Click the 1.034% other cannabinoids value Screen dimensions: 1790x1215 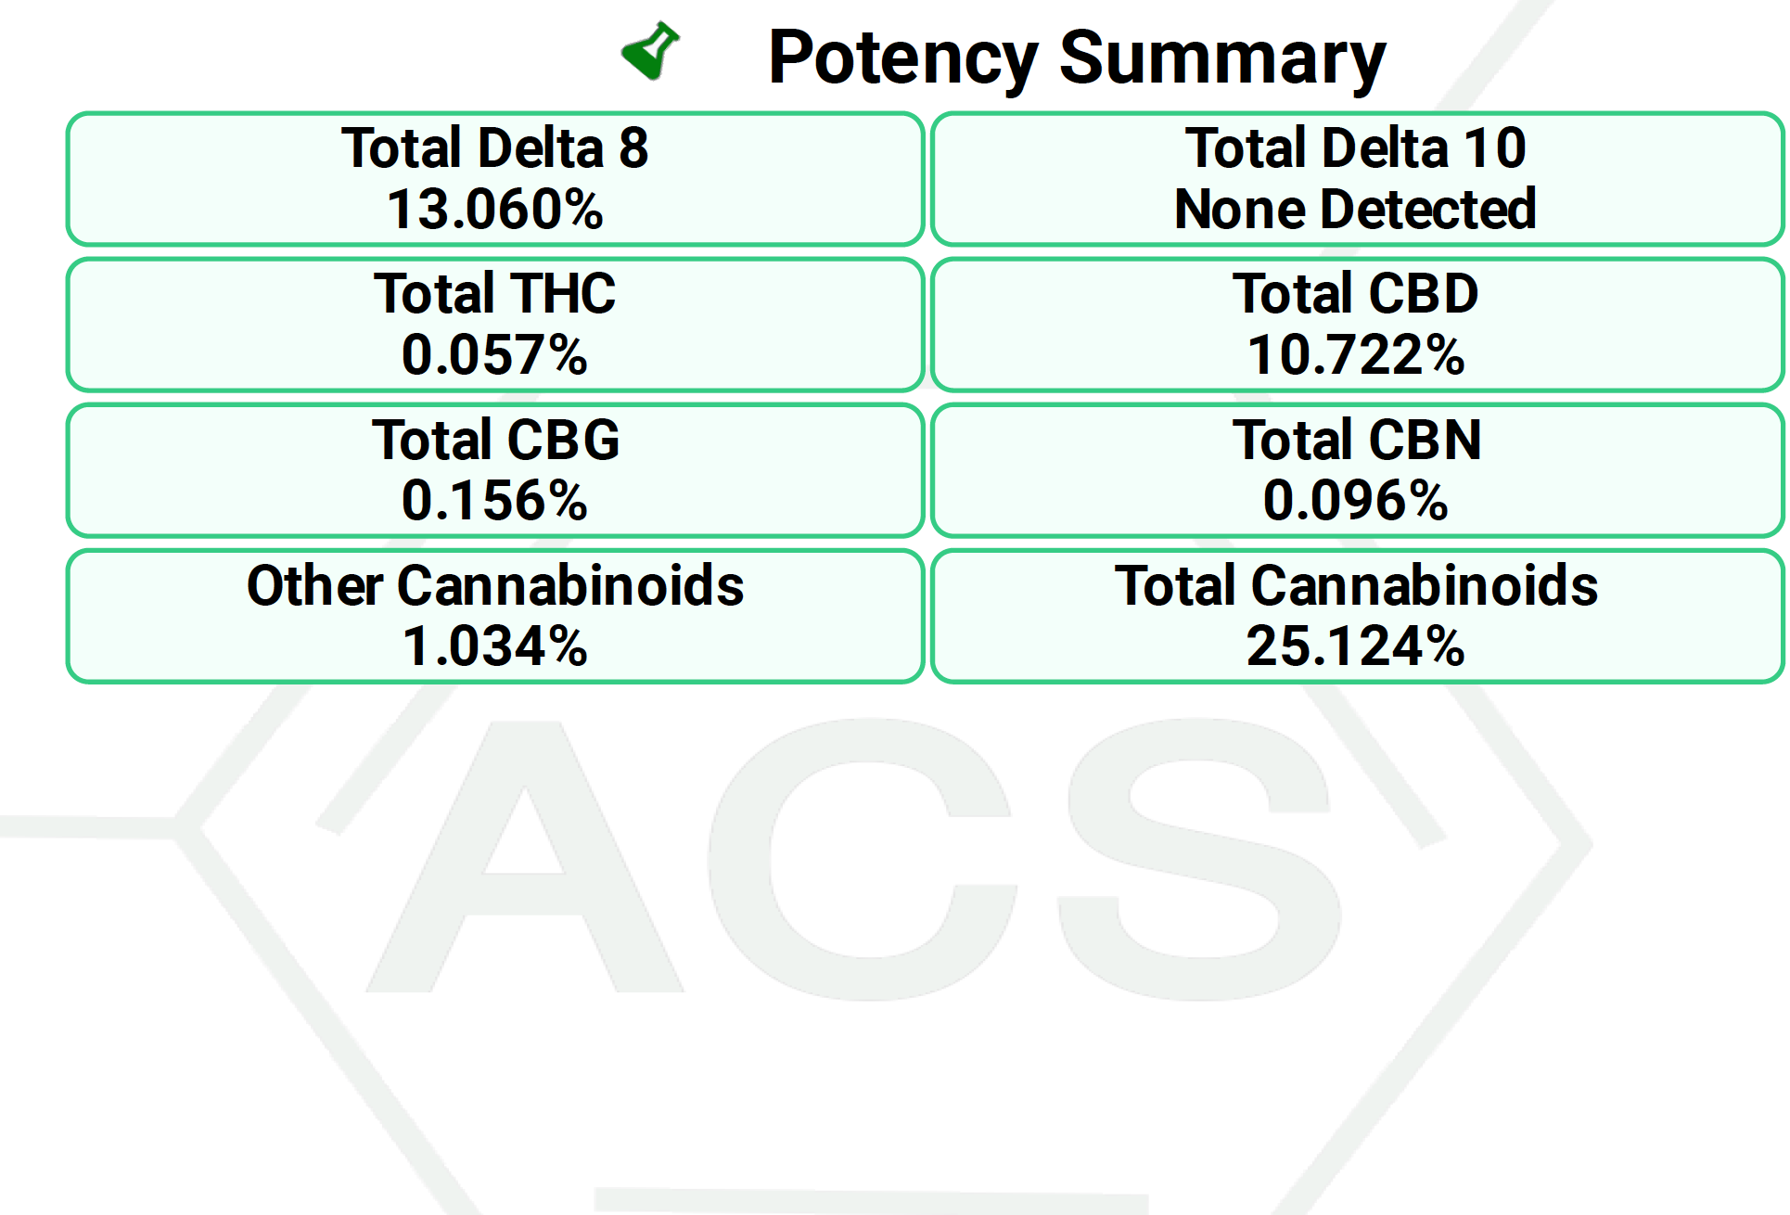[x=495, y=646]
